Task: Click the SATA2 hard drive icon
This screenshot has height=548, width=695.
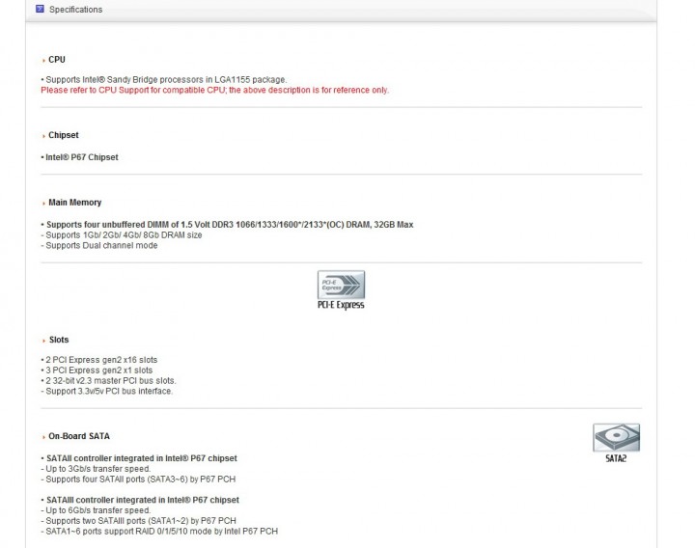Action: point(616,438)
